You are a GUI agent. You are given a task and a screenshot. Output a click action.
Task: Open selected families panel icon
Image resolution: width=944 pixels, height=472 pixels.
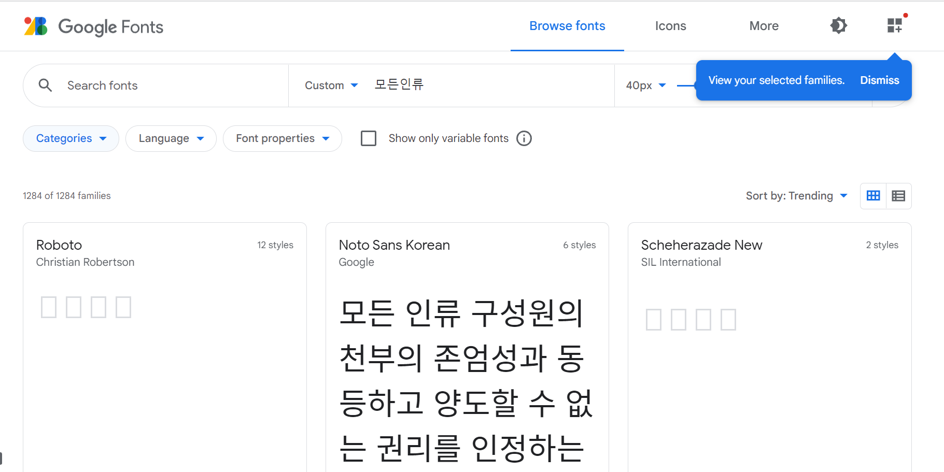tap(895, 25)
